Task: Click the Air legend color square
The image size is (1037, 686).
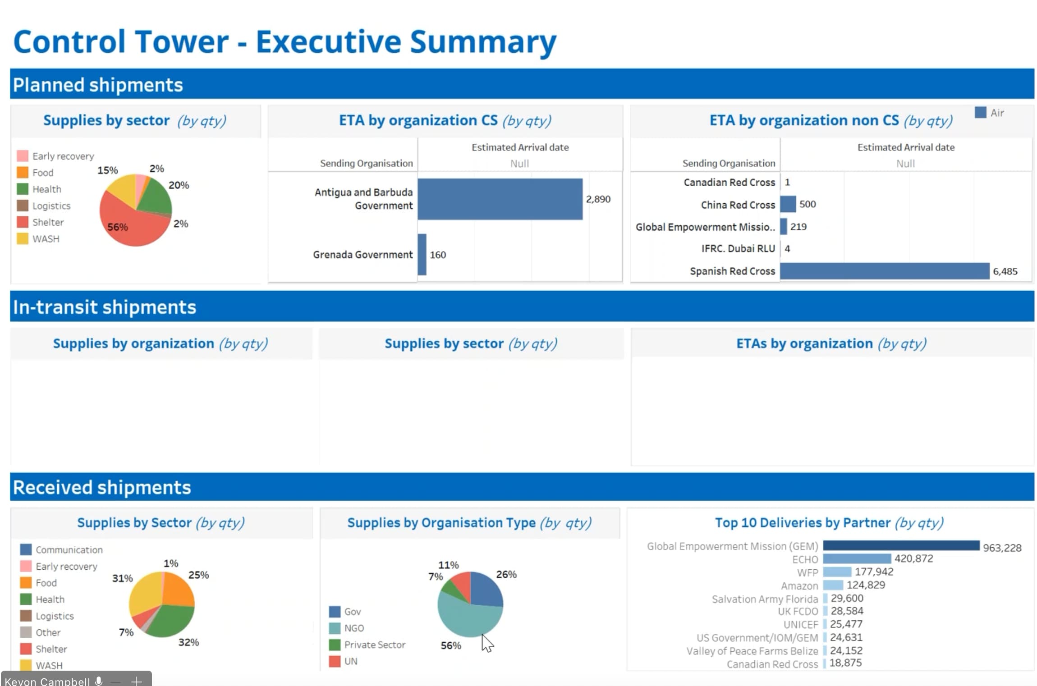Action: (x=980, y=113)
